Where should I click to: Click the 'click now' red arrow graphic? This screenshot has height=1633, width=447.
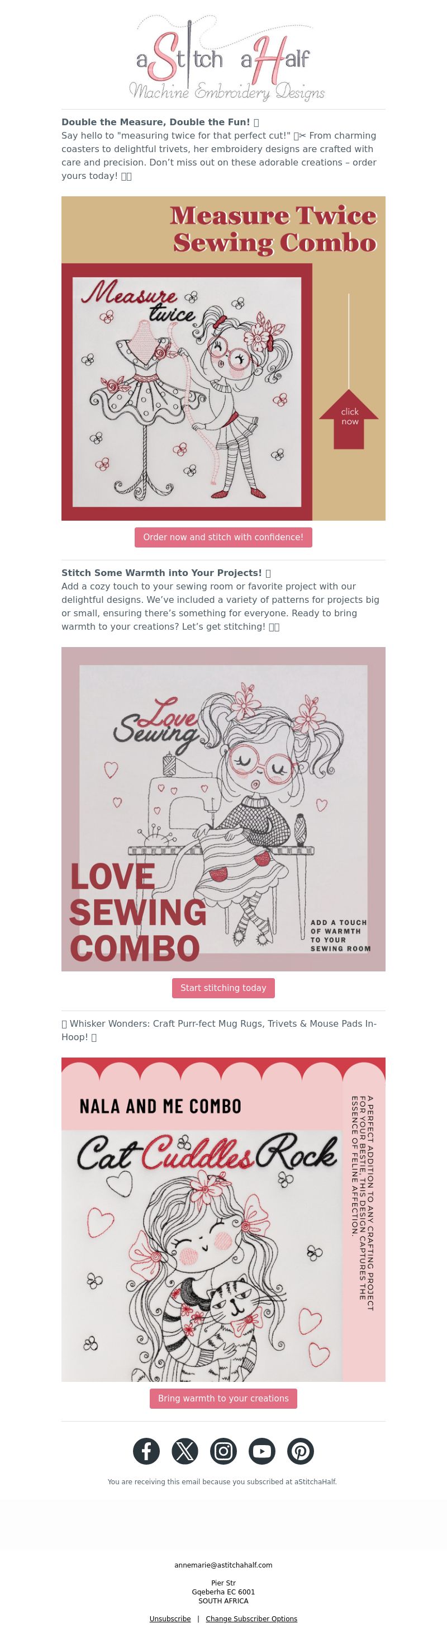(349, 417)
